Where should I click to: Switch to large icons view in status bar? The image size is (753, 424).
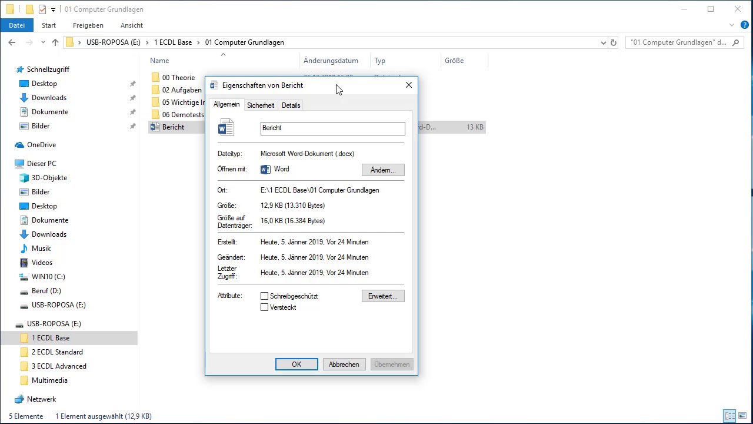pyautogui.click(x=742, y=416)
